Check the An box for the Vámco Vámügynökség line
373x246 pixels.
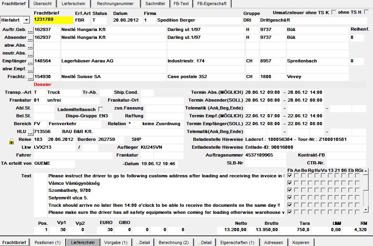click(x=296, y=183)
